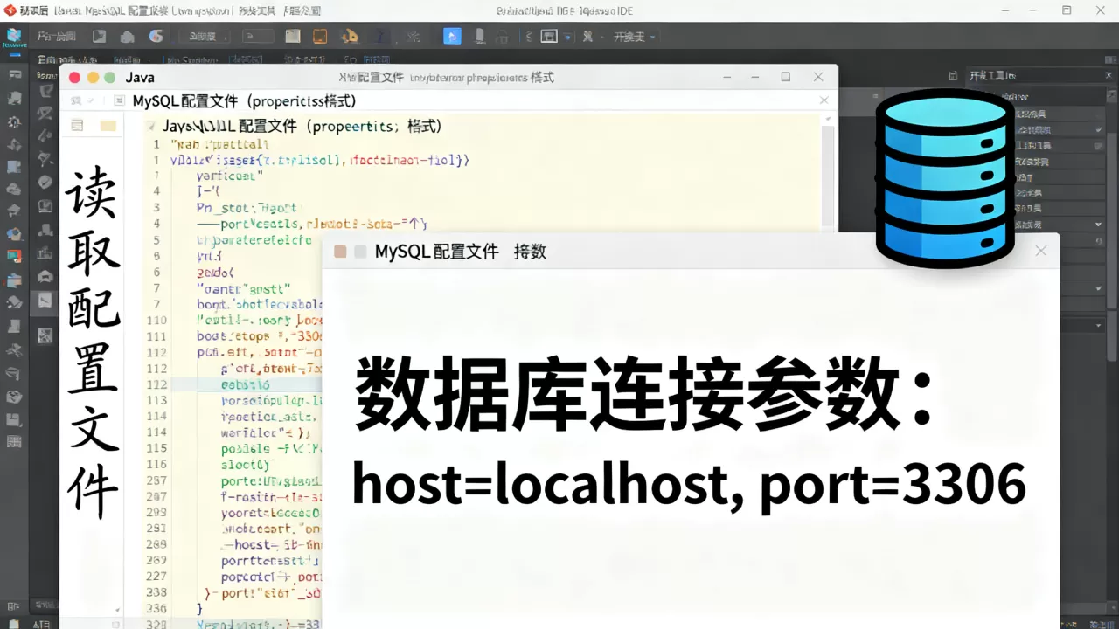Open the 开发夫 dropdown in top toolbar
Viewport: 1119px width, 629px height.
pos(635,37)
